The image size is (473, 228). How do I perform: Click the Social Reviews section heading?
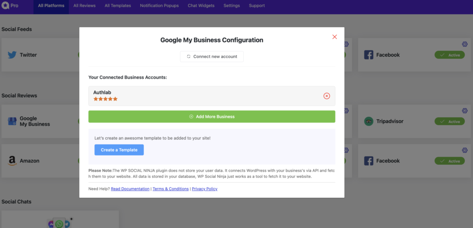click(x=19, y=96)
